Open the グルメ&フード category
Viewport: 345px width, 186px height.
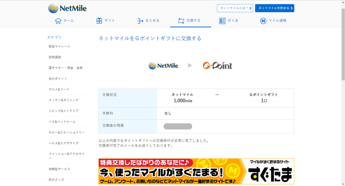(68, 90)
